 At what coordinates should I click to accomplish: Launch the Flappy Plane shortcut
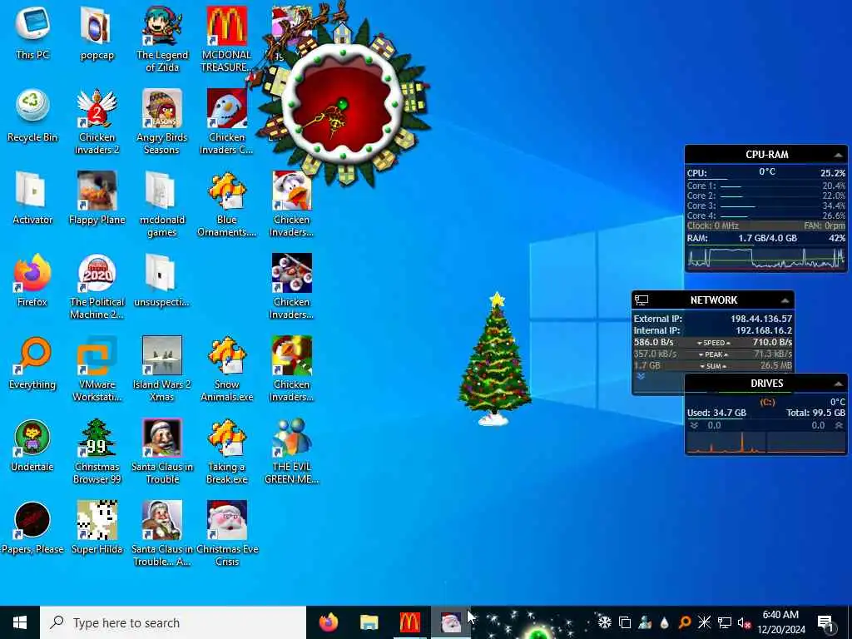tap(97, 198)
